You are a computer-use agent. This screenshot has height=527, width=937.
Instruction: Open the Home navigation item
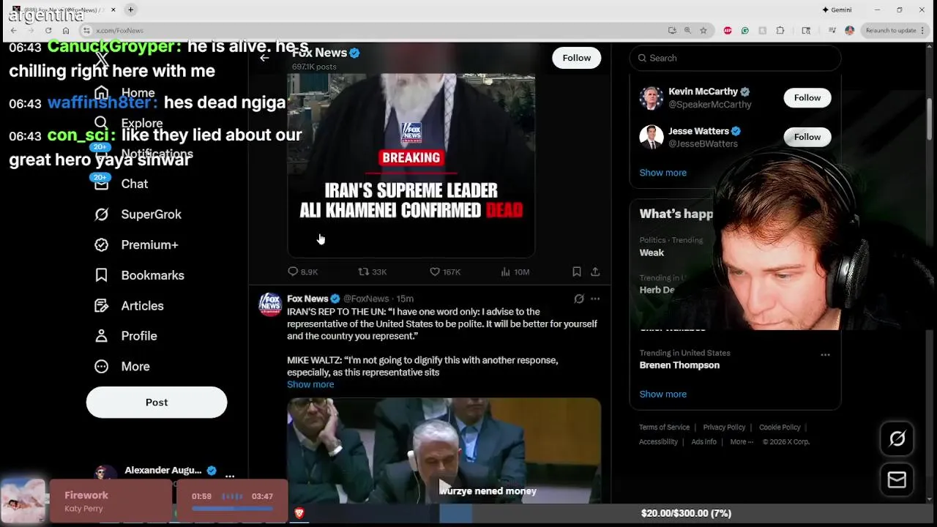click(124, 93)
